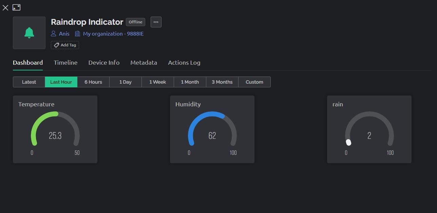This screenshot has width=437, height=213.
Task: Click the building icon beside My organization
Action: coord(77,34)
